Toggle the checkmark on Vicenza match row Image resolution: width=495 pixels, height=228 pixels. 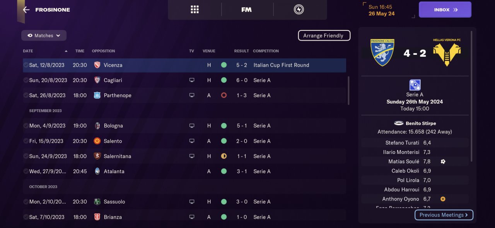pos(26,65)
